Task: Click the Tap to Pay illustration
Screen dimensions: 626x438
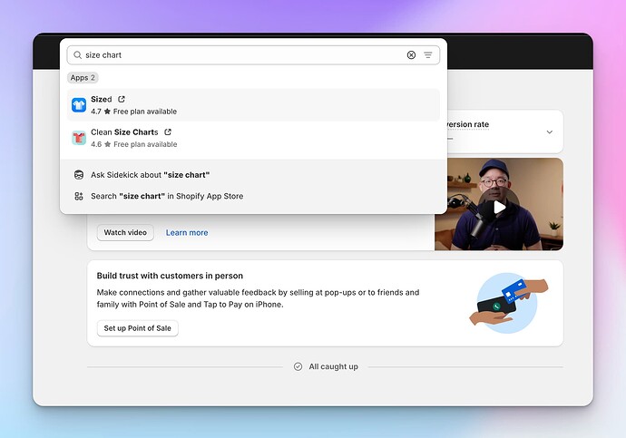Action: 508,303
